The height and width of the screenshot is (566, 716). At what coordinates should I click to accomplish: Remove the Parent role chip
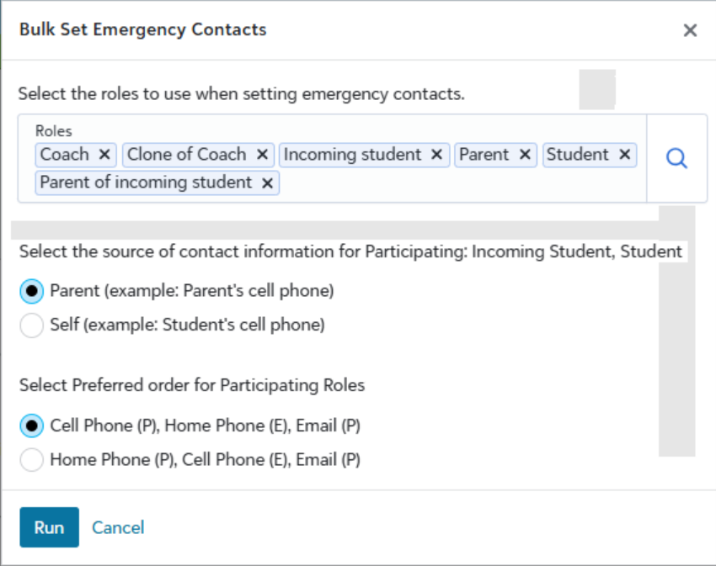[524, 155]
